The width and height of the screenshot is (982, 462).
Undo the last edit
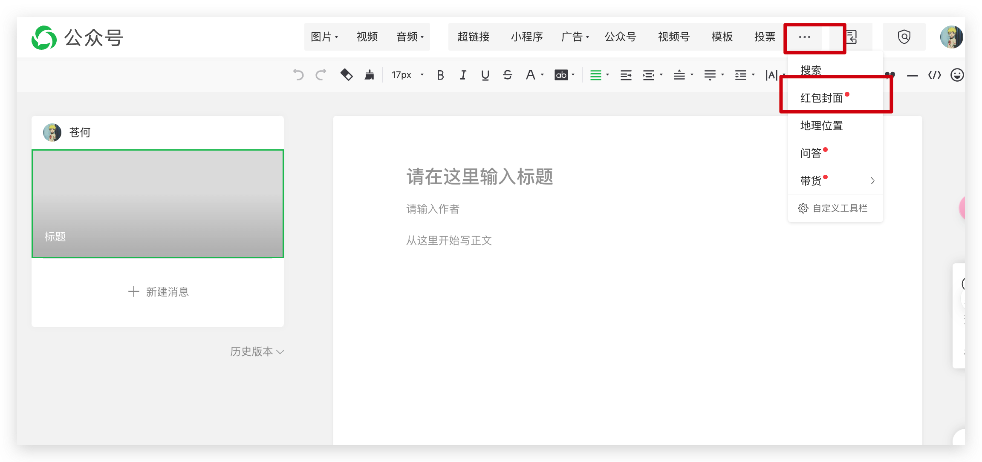click(x=298, y=75)
